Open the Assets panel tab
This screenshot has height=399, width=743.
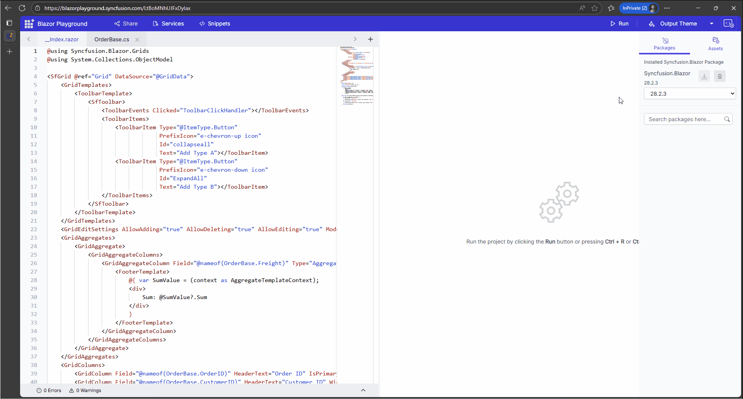[x=715, y=44]
